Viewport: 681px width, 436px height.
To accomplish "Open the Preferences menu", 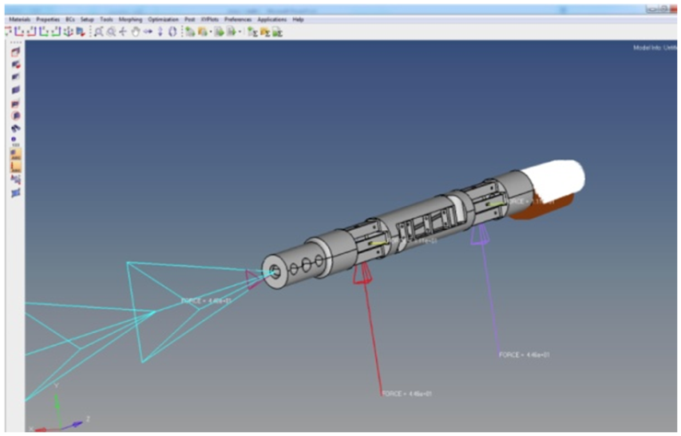I will point(238,19).
